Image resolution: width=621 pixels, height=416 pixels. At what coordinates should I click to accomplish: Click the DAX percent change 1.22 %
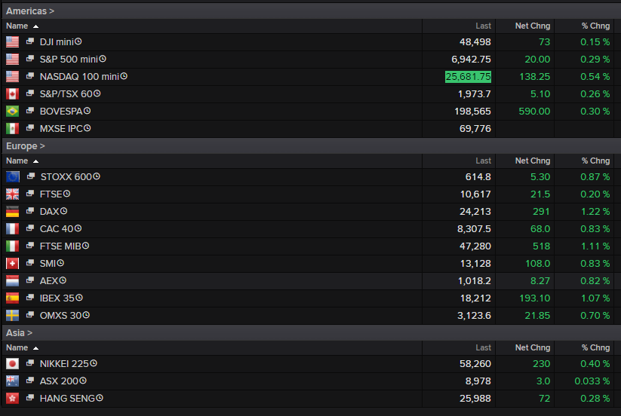pos(595,212)
